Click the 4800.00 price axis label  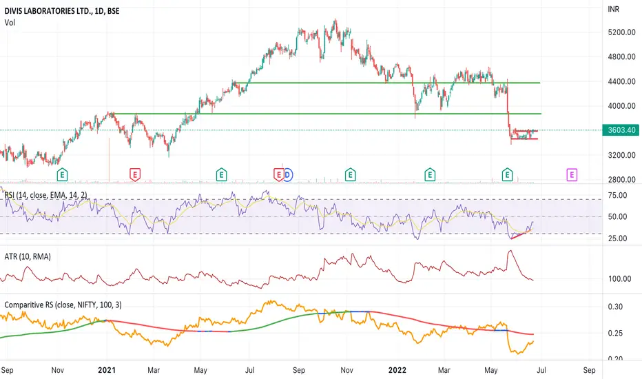click(x=621, y=57)
